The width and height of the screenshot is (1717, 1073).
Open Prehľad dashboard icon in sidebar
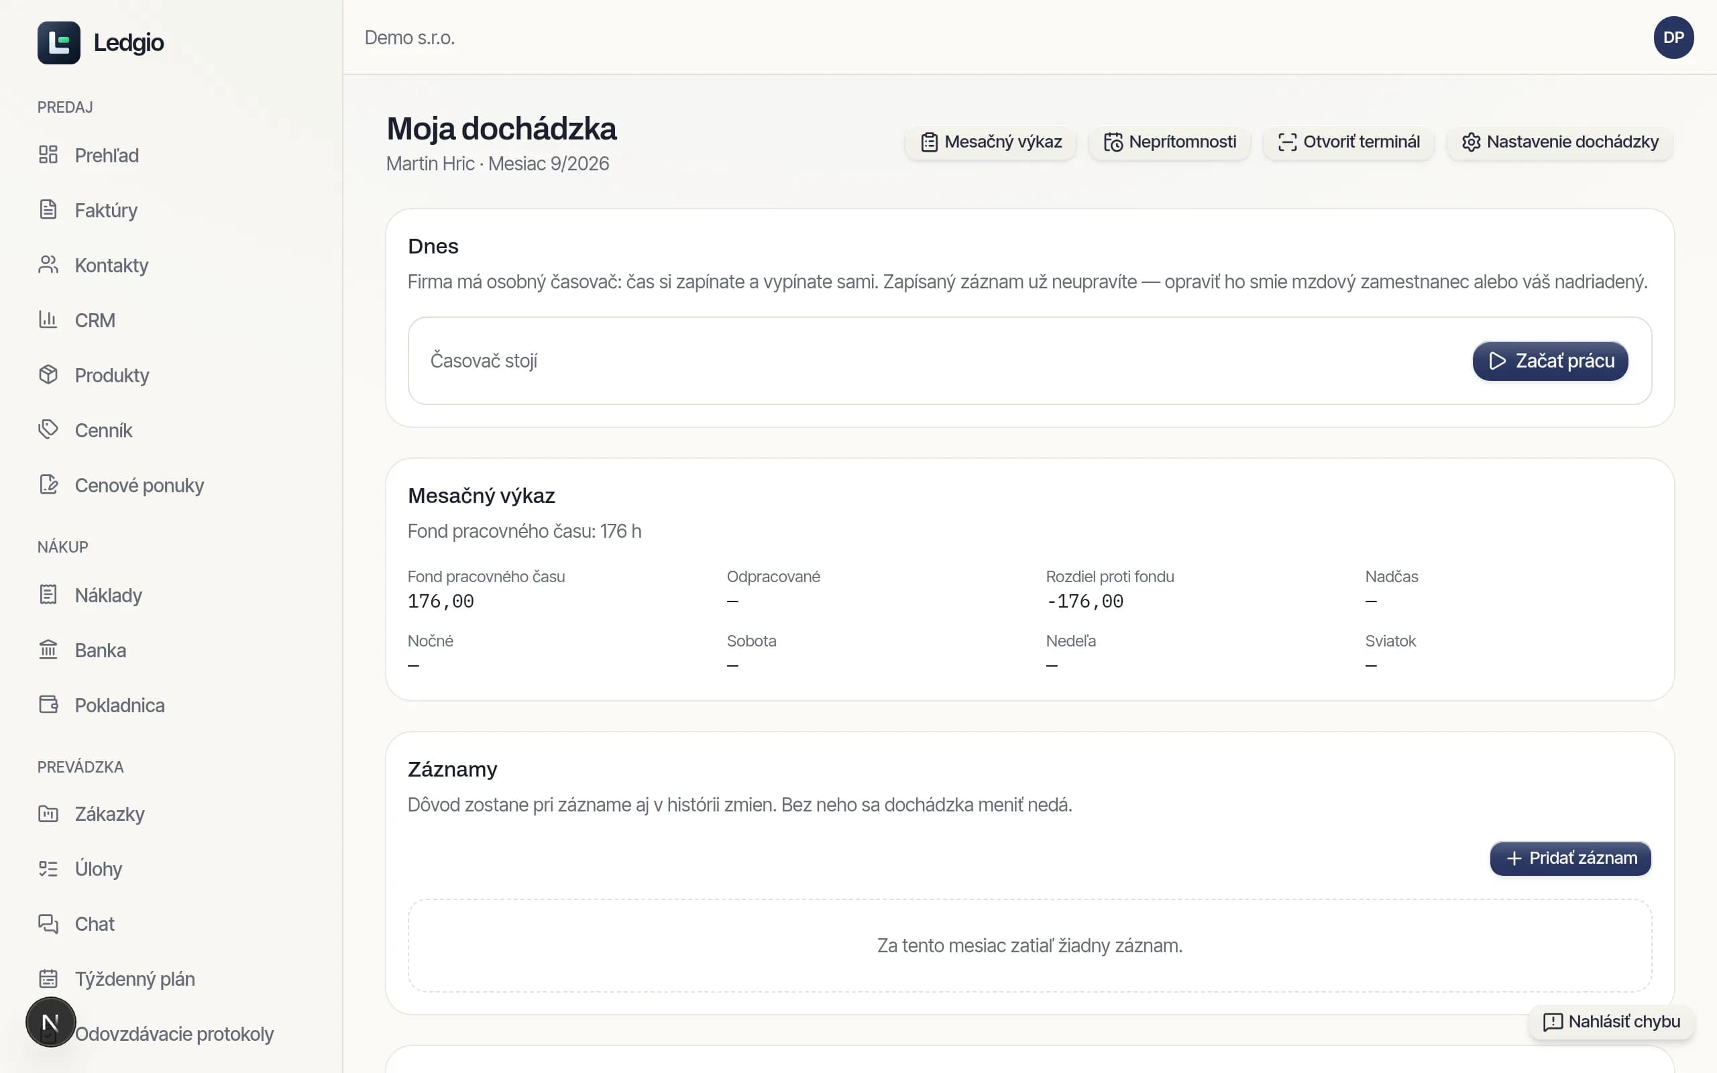click(48, 155)
